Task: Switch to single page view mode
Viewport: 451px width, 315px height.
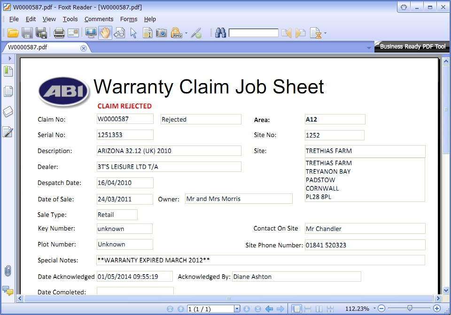Action: point(296,309)
